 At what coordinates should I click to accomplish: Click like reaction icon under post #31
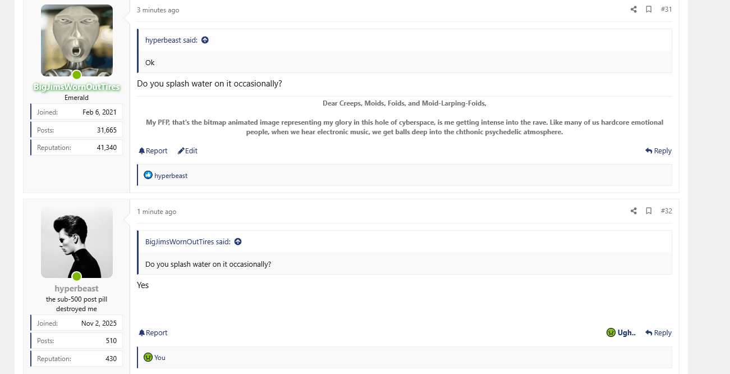(148, 175)
